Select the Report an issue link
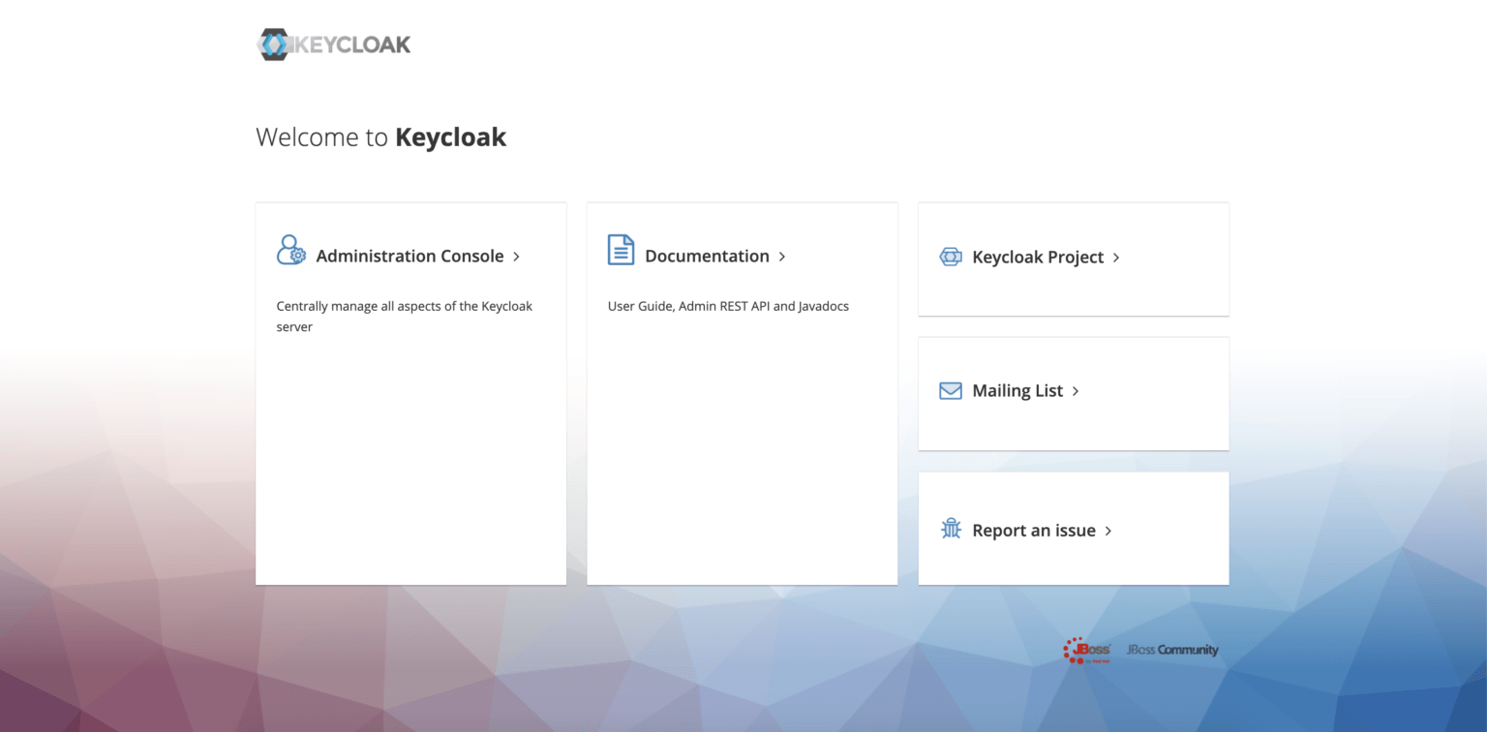The width and height of the screenshot is (1487, 732). tap(1034, 531)
